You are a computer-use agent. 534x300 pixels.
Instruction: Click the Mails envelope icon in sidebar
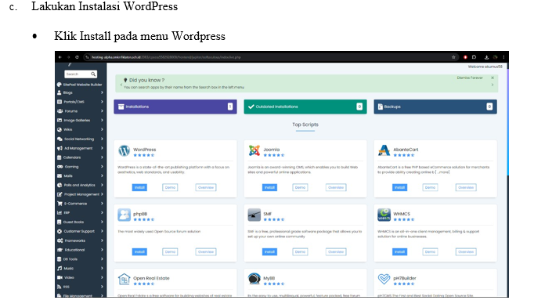pyautogui.click(x=60, y=176)
